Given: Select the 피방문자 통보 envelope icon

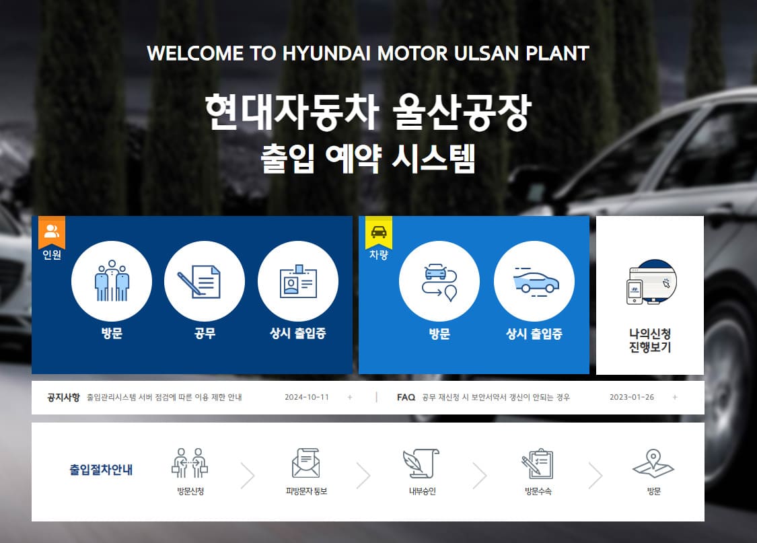Looking at the screenshot, I should (304, 462).
